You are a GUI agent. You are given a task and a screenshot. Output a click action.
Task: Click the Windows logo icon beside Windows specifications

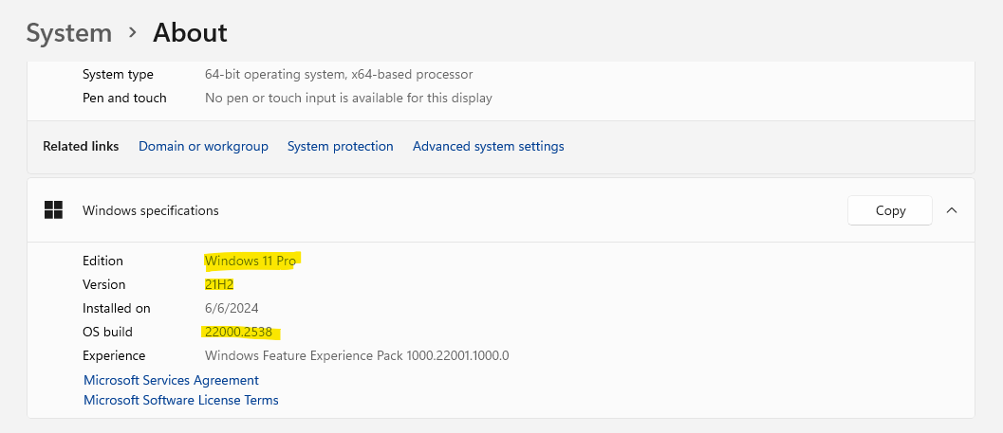[x=54, y=210]
